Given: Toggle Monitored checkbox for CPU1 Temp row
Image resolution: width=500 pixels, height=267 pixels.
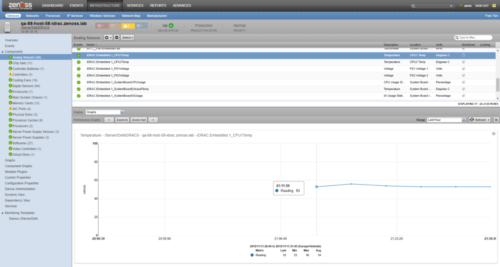Looking at the screenshot, I should (x=463, y=56).
